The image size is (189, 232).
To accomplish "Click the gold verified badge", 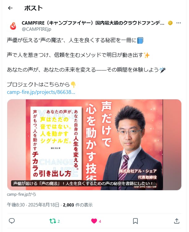I will coord(170,23).
